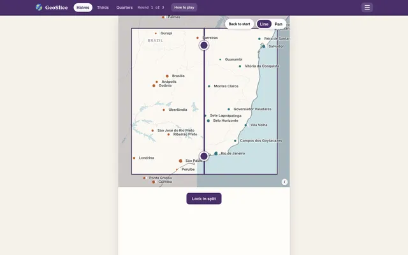Click the Salvador label

point(276,47)
